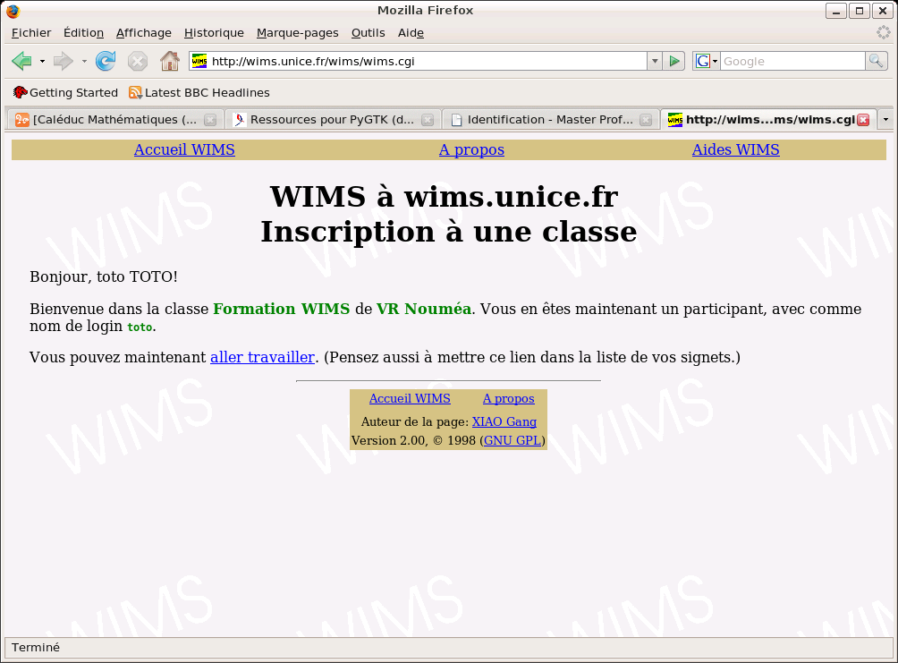This screenshot has height=663, width=898.
Task: Open the home page icon
Action: [170, 61]
